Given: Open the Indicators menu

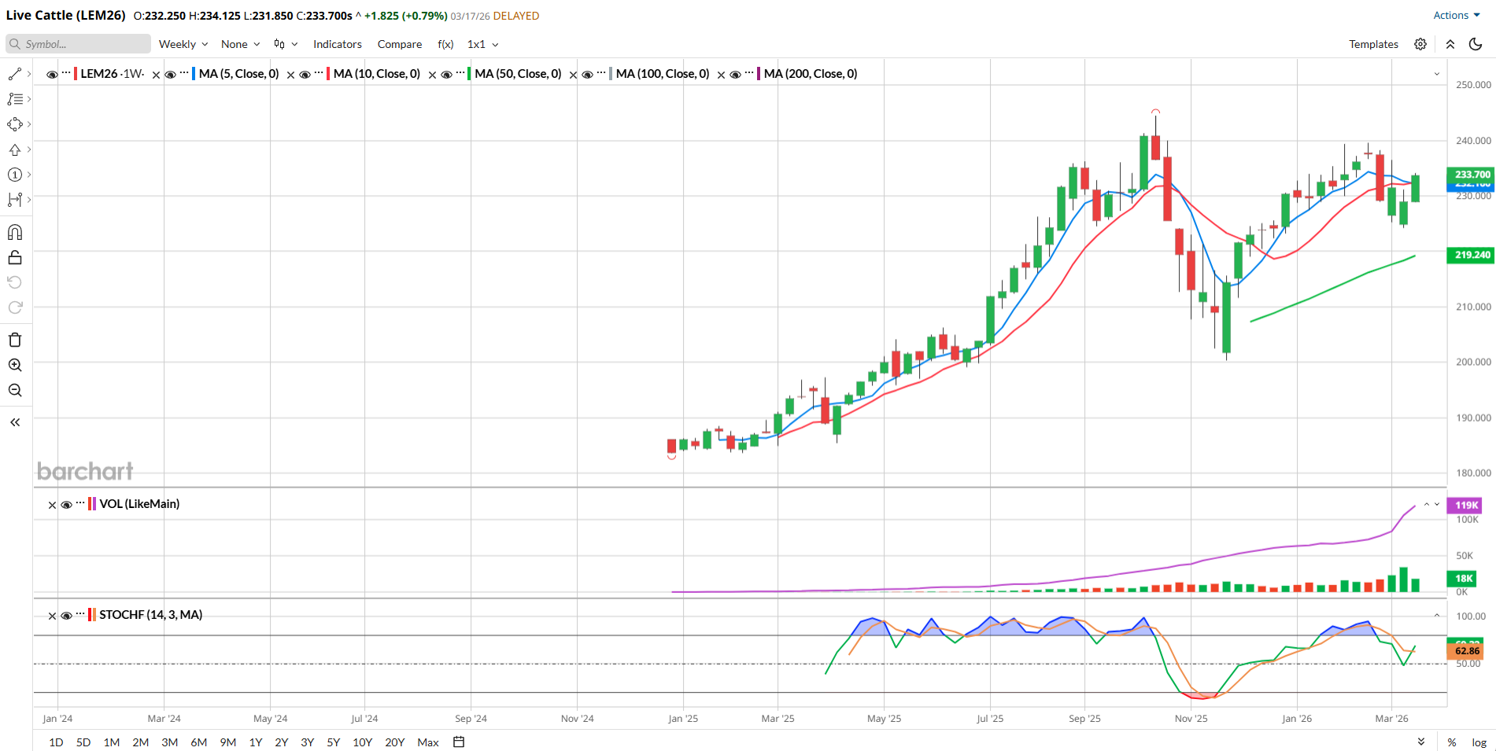Looking at the screenshot, I should point(338,44).
